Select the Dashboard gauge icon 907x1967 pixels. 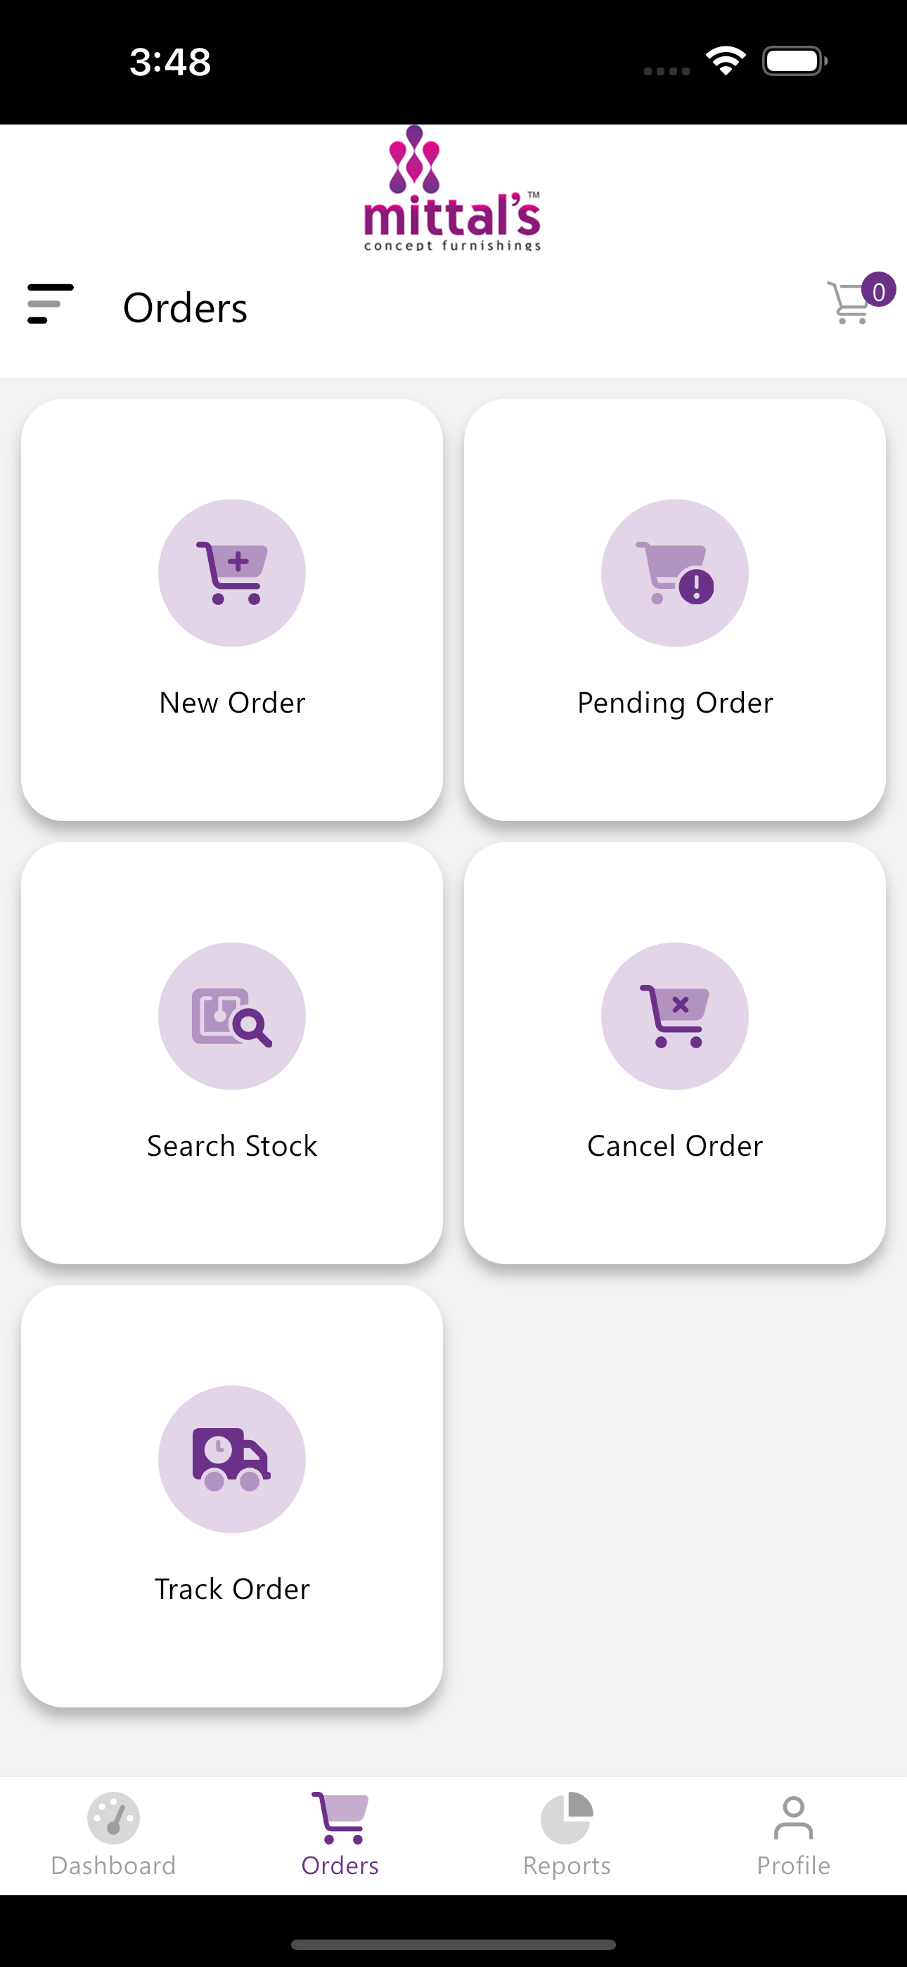click(114, 1818)
